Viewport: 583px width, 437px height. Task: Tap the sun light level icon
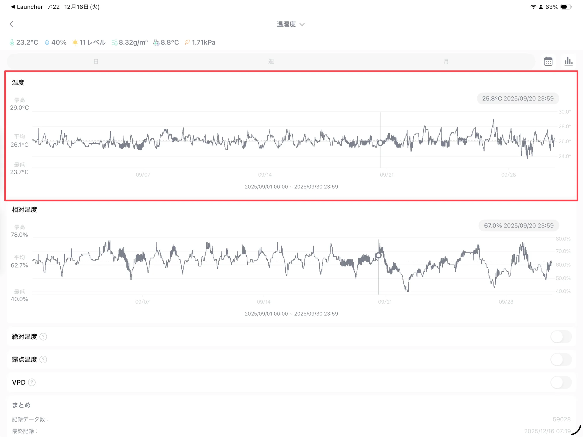tap(75, 43)
